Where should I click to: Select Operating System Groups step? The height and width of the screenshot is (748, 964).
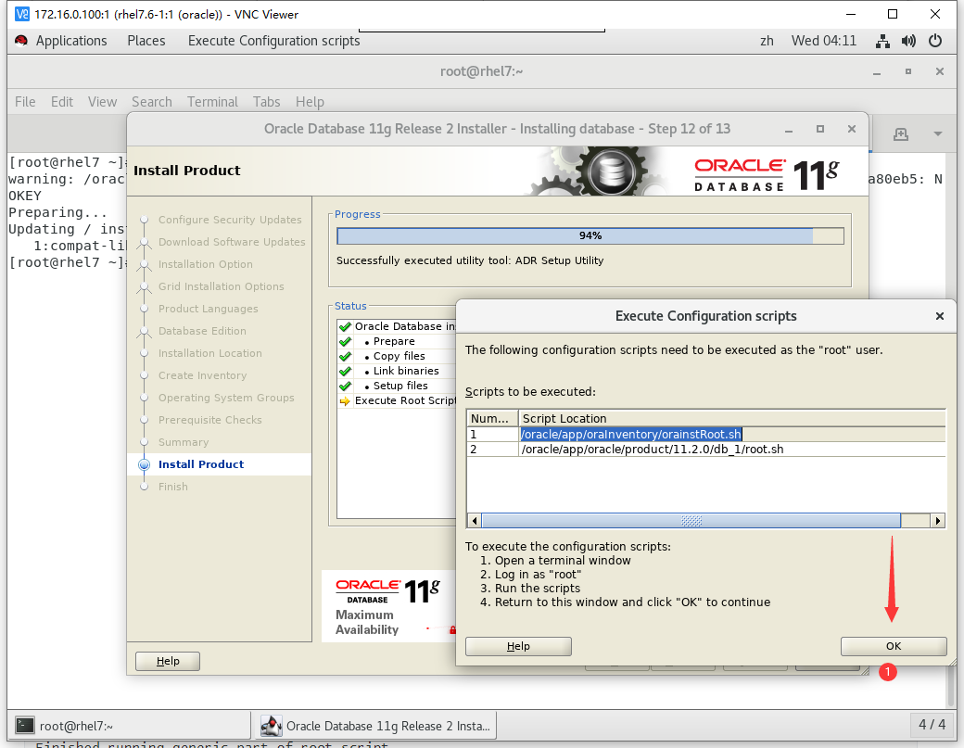pos(226,398)
